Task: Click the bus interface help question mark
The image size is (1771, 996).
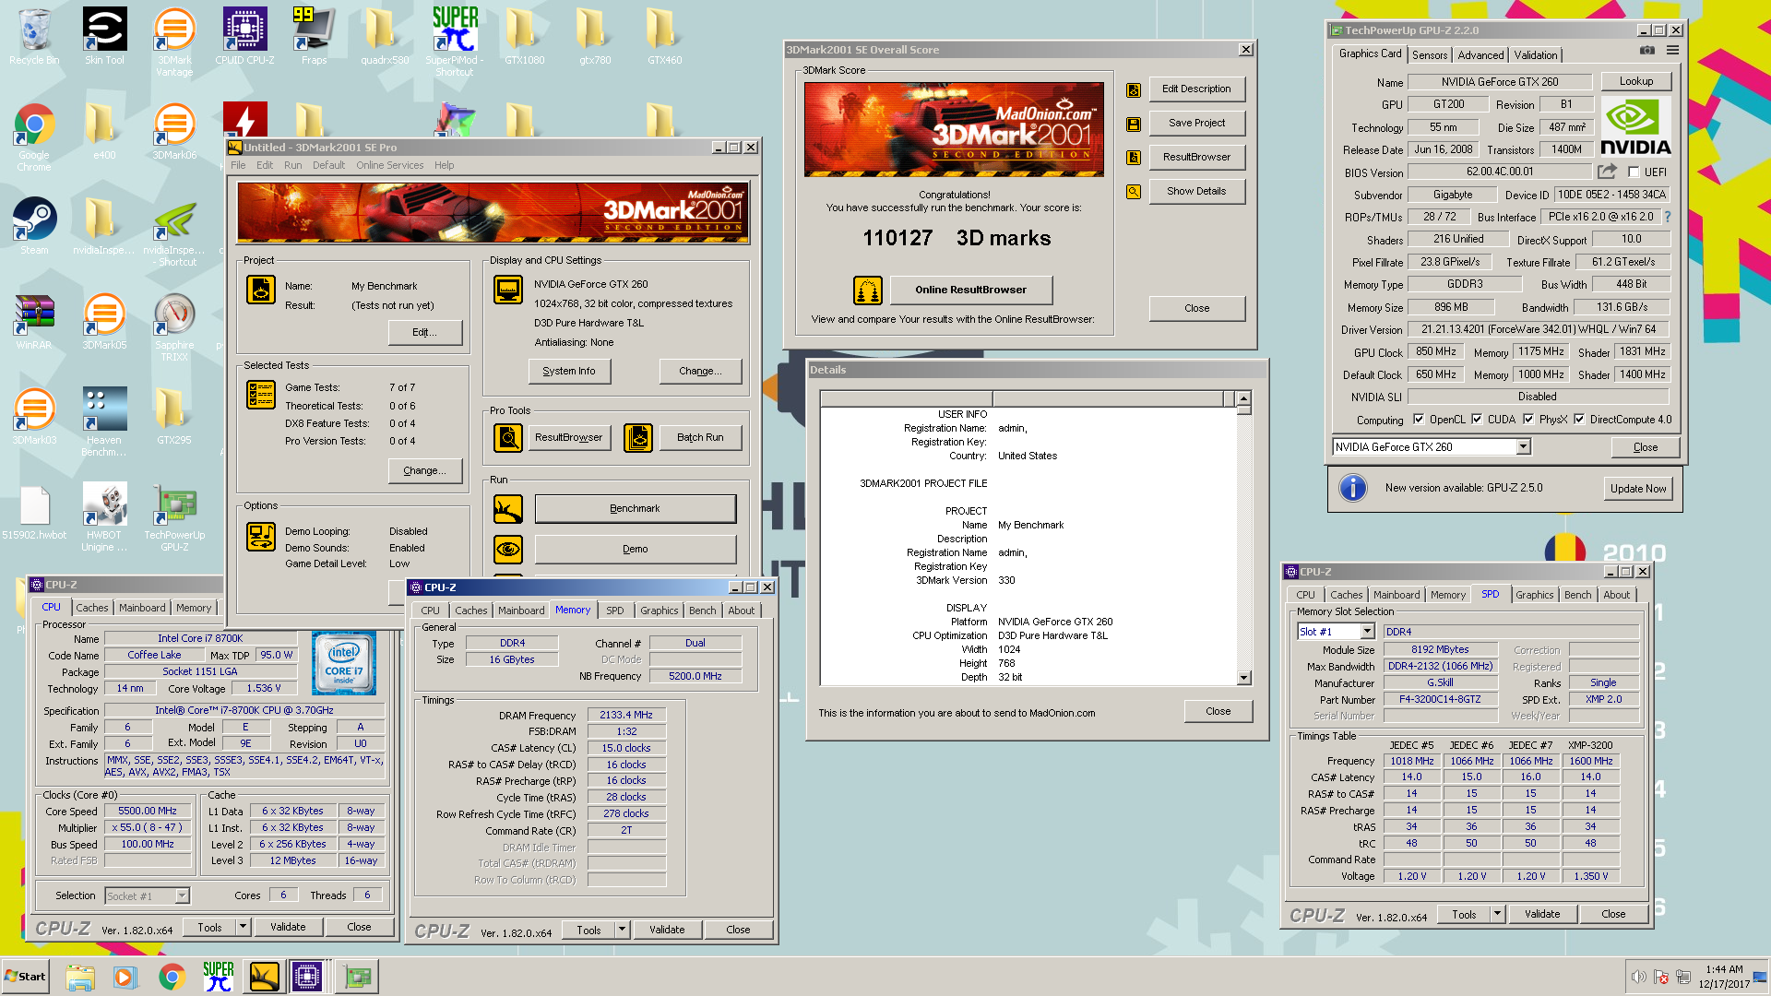Action: click(x=1668, y=218)
